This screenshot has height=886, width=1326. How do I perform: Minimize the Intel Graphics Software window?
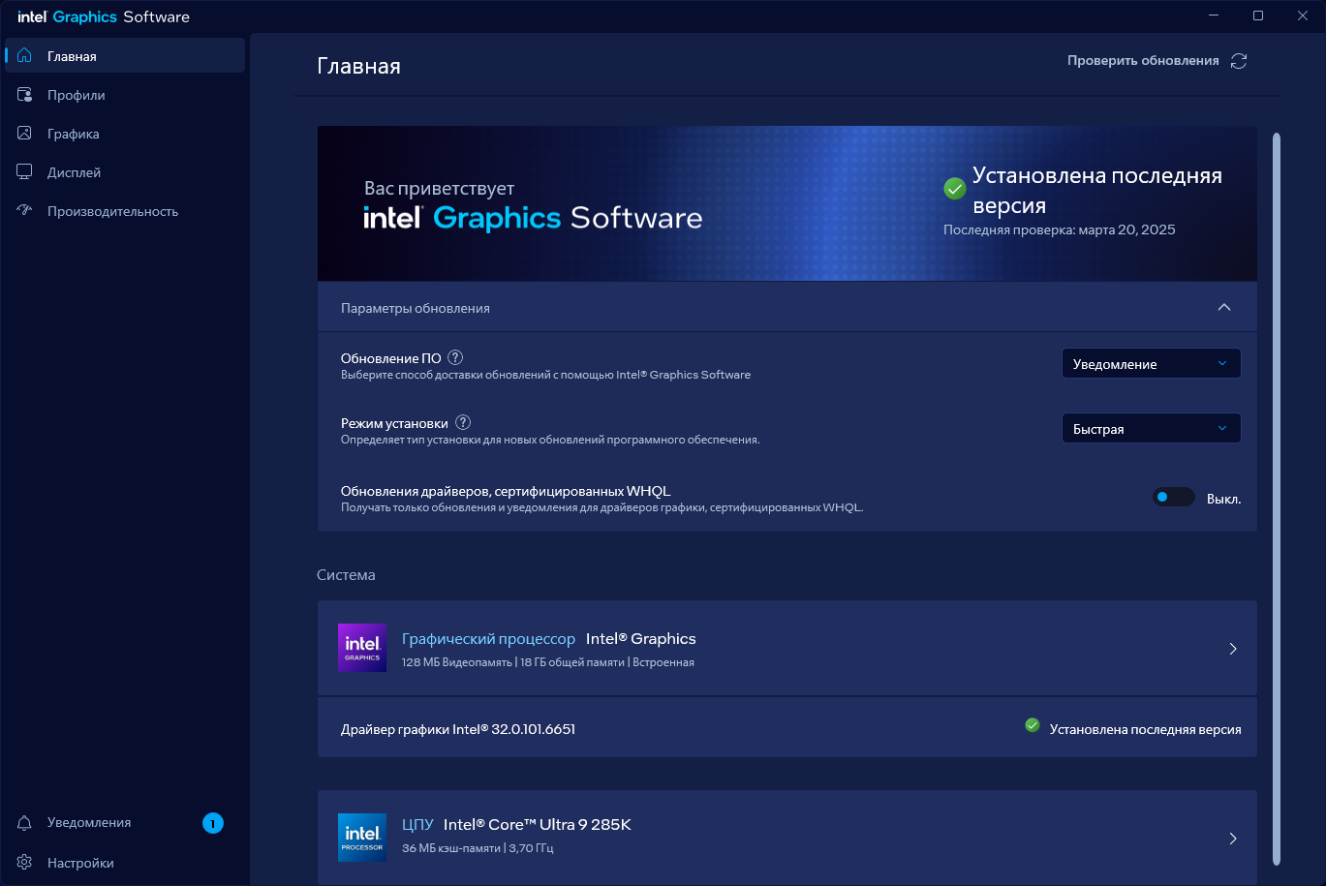(1215, 15)
